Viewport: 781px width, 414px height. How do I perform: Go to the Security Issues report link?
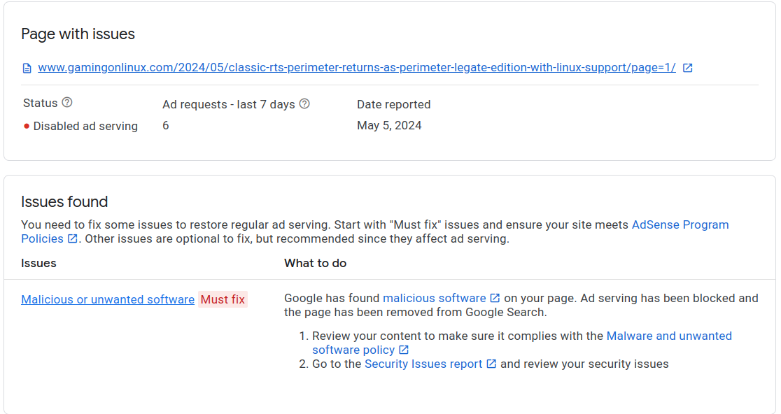423,364
